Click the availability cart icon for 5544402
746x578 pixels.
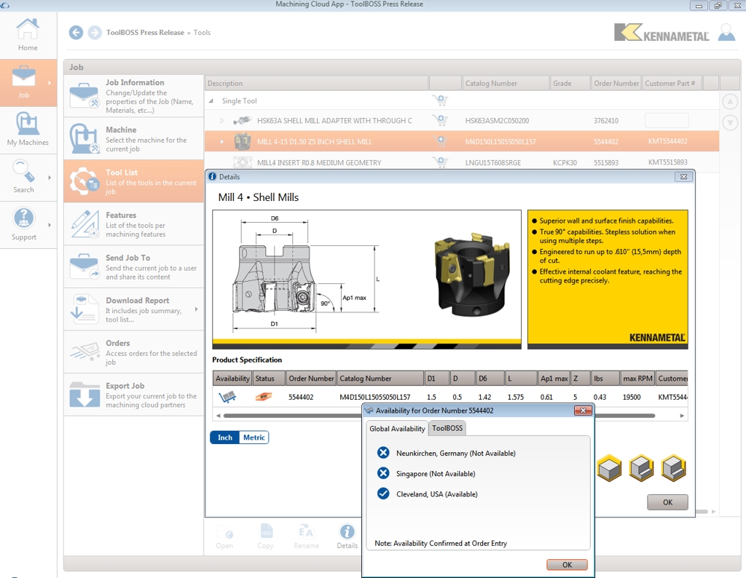pyautogui.click(x=227, y=397)
